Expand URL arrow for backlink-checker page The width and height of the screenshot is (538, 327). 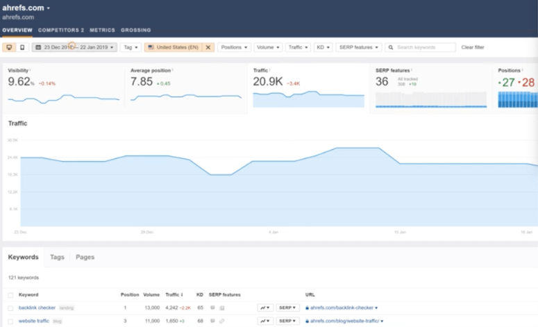tap(376, 308)
